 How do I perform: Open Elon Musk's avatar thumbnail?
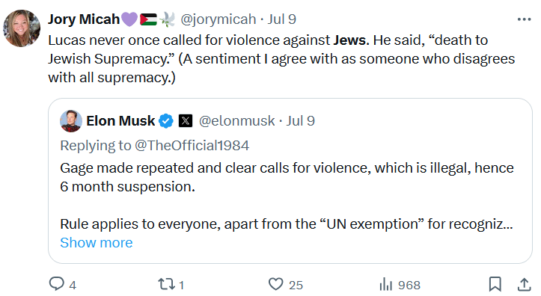coord(71,121)
